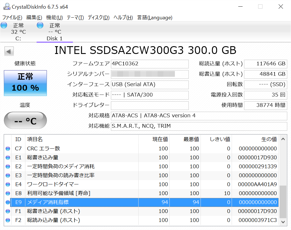Open the 機能(U) menu
The width and height of the screenshot is (291, 230).
tap(54, 18)
